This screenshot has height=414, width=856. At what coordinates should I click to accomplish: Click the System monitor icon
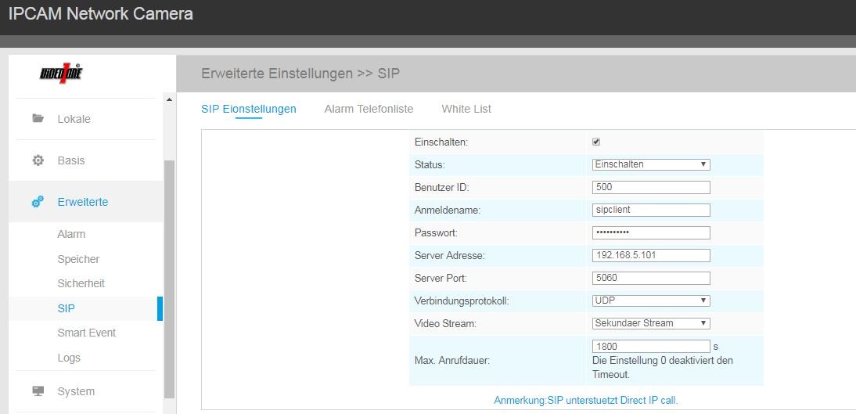[x=38, y=391]
